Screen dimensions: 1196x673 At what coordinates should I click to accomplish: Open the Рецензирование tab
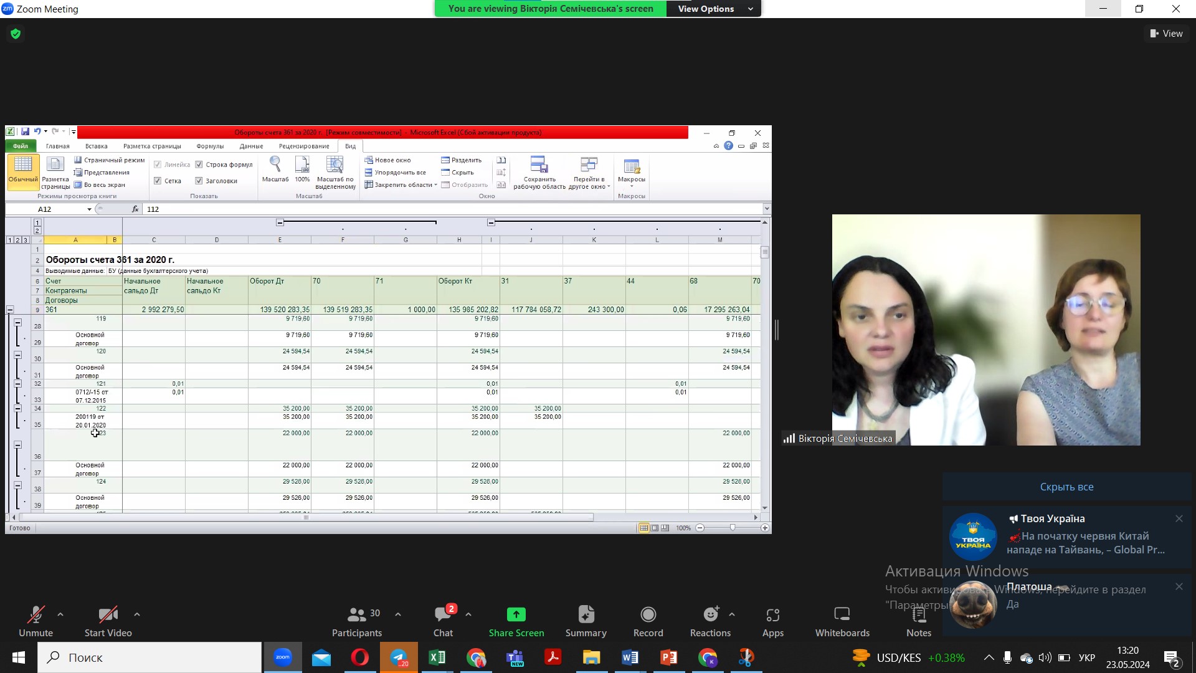point(304,146)
